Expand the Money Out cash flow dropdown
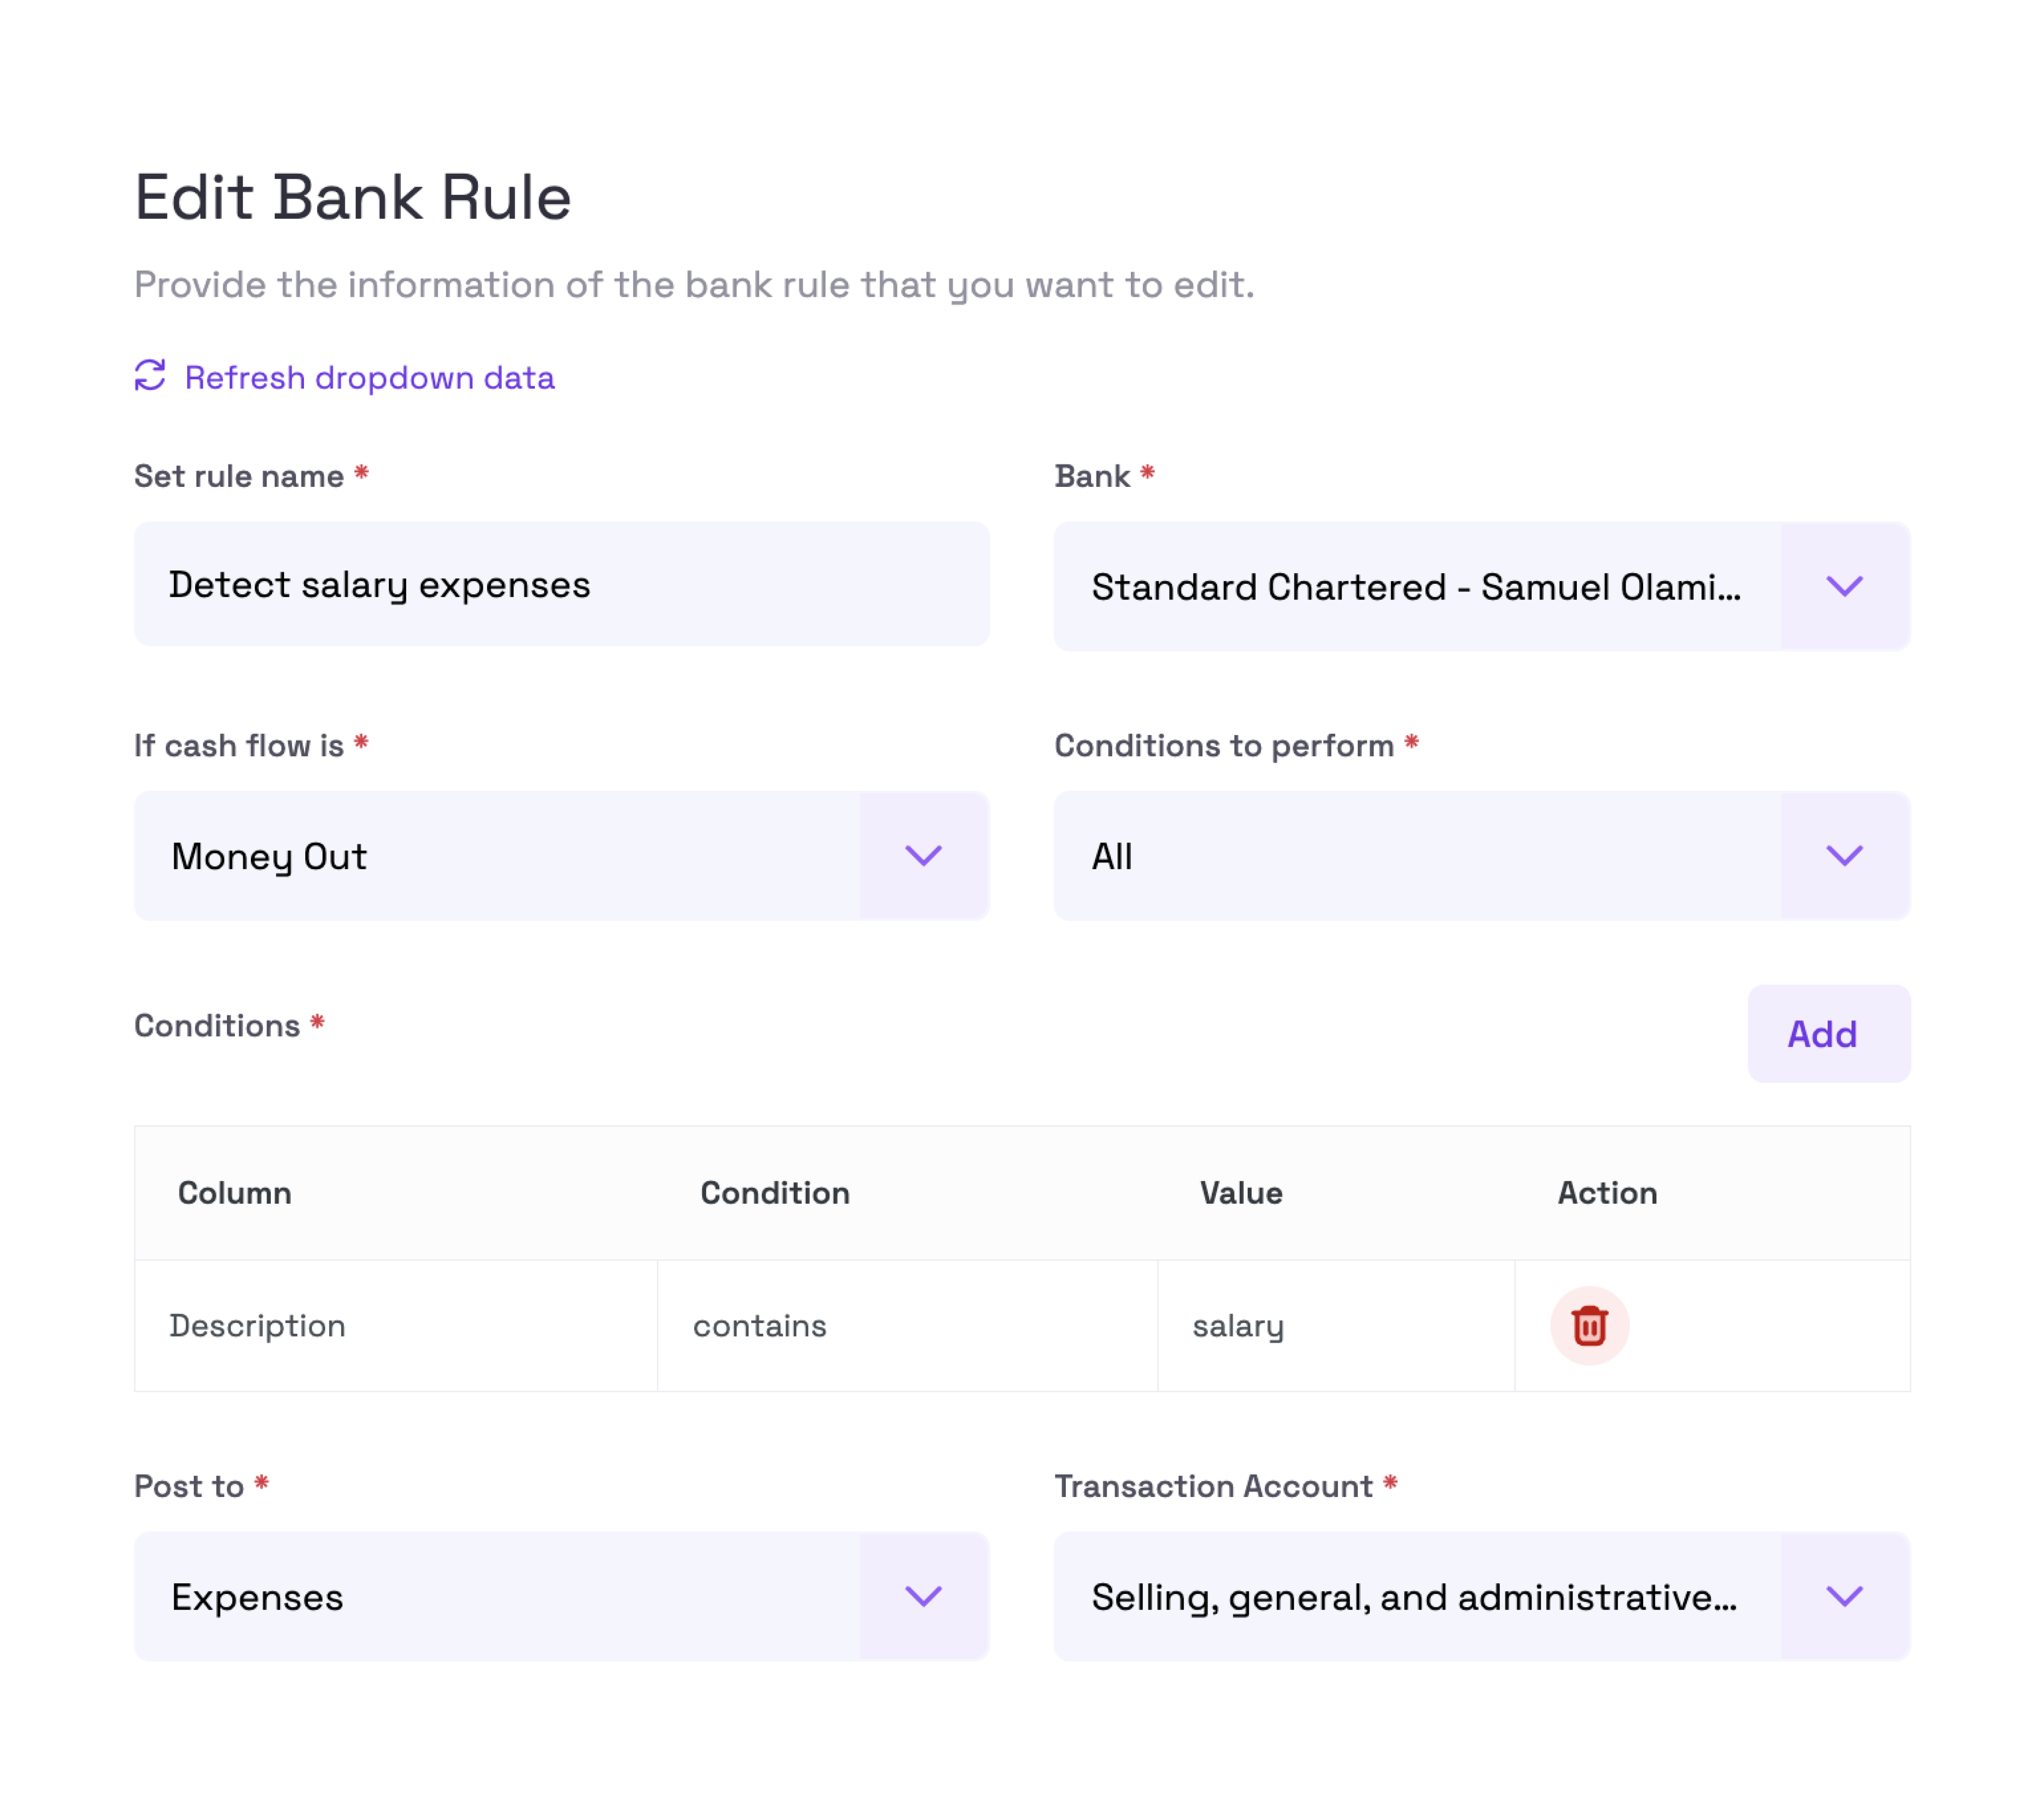The height and width of the screenshot is (1818, 2044). click(561, 855)
